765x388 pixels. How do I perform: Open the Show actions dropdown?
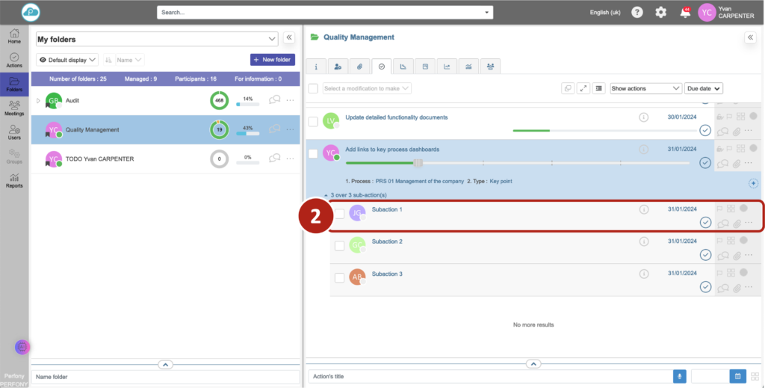click(645, 88)
